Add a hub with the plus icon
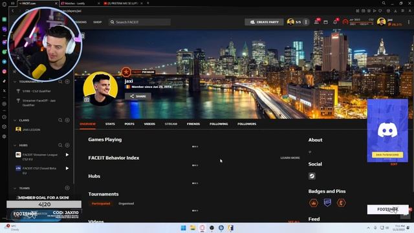This screenshot has height=233, width=414. (67, 145)
